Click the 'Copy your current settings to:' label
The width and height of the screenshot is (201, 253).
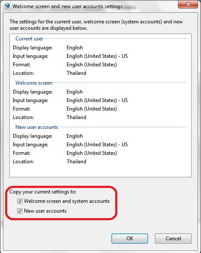pos(43,192)
